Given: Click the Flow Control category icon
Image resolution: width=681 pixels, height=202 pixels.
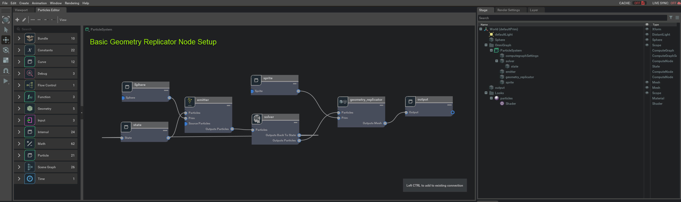Looking at the screenshot, I should point(30,85).
